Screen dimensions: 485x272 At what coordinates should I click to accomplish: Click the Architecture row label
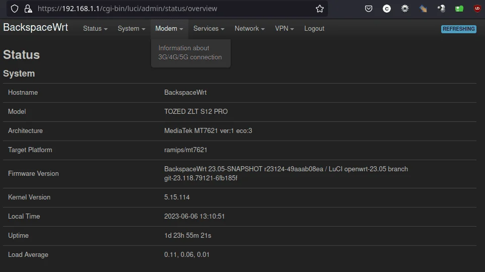[25, 131]
